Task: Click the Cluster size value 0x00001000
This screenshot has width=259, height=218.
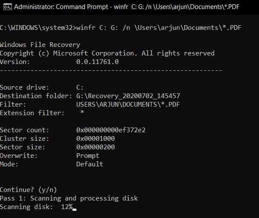Action: point(95,138)
